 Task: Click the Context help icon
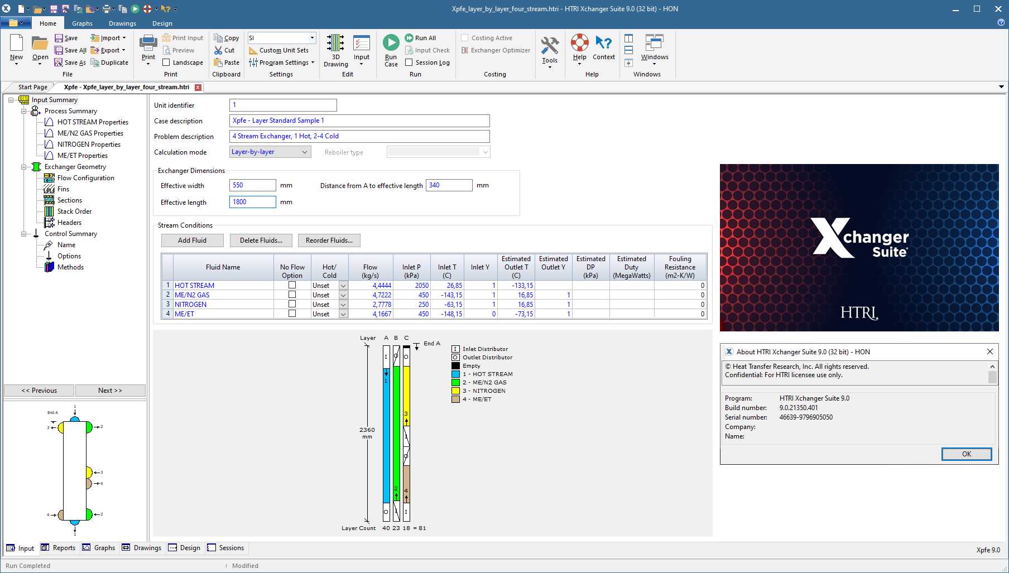(x=603, y=42)
